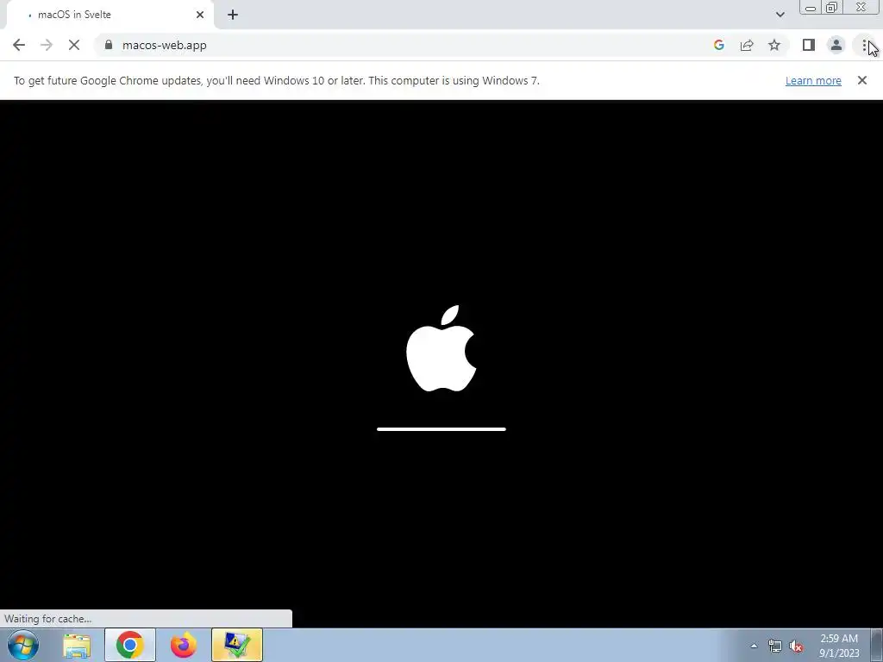This screenshot has height=662, width=883.
Task: Minimize the Chrome window
Action: [811, 7]
